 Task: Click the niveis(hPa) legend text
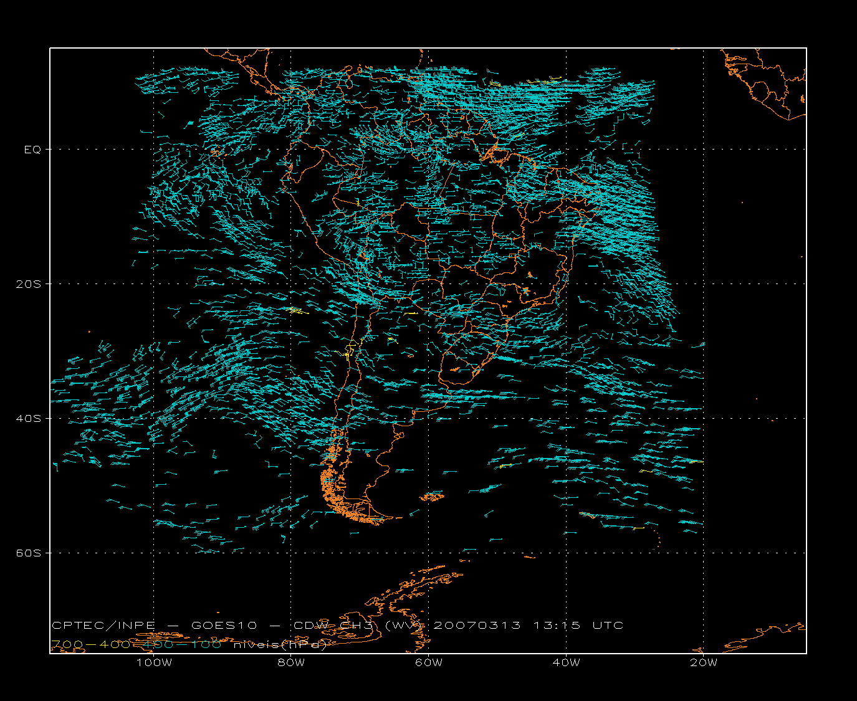tap(280, 645)
